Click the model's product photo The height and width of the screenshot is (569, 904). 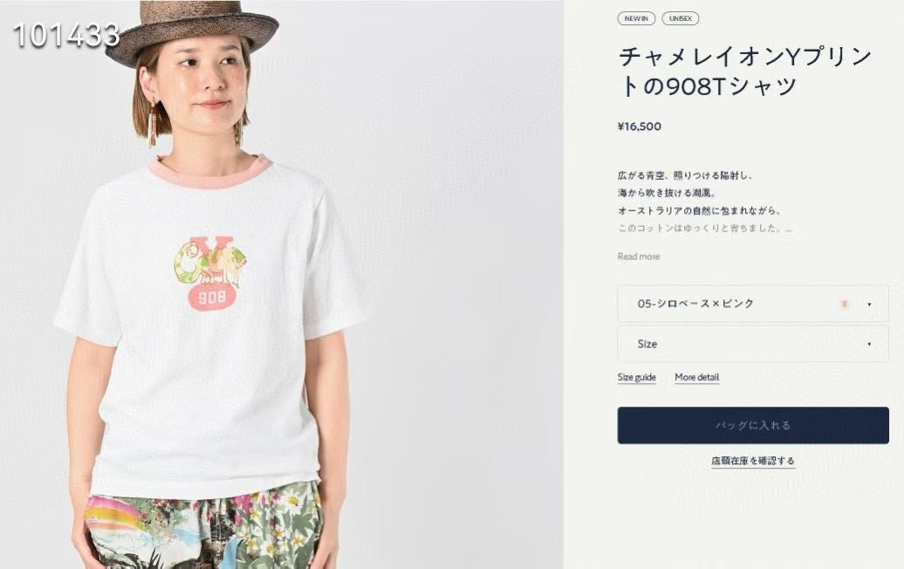tap(281, 284)
